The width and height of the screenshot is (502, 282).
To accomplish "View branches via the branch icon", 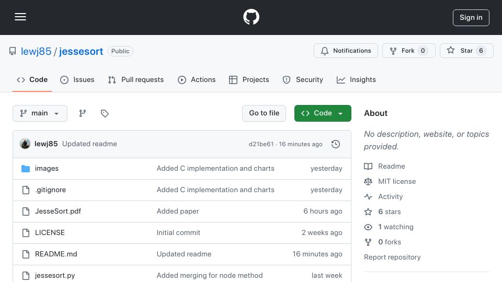I will 83,113.
